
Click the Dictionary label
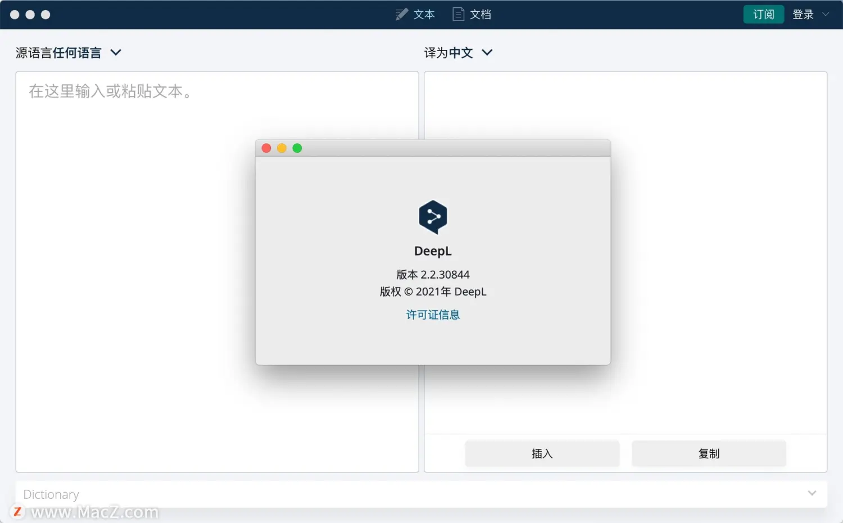[51, 494]
